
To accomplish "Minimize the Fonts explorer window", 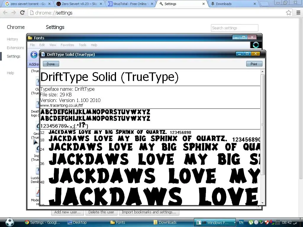I will pos(236,37).
